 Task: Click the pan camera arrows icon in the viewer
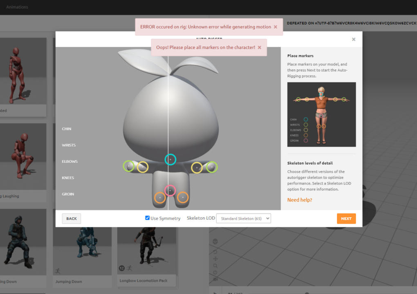tap(215, 258)
